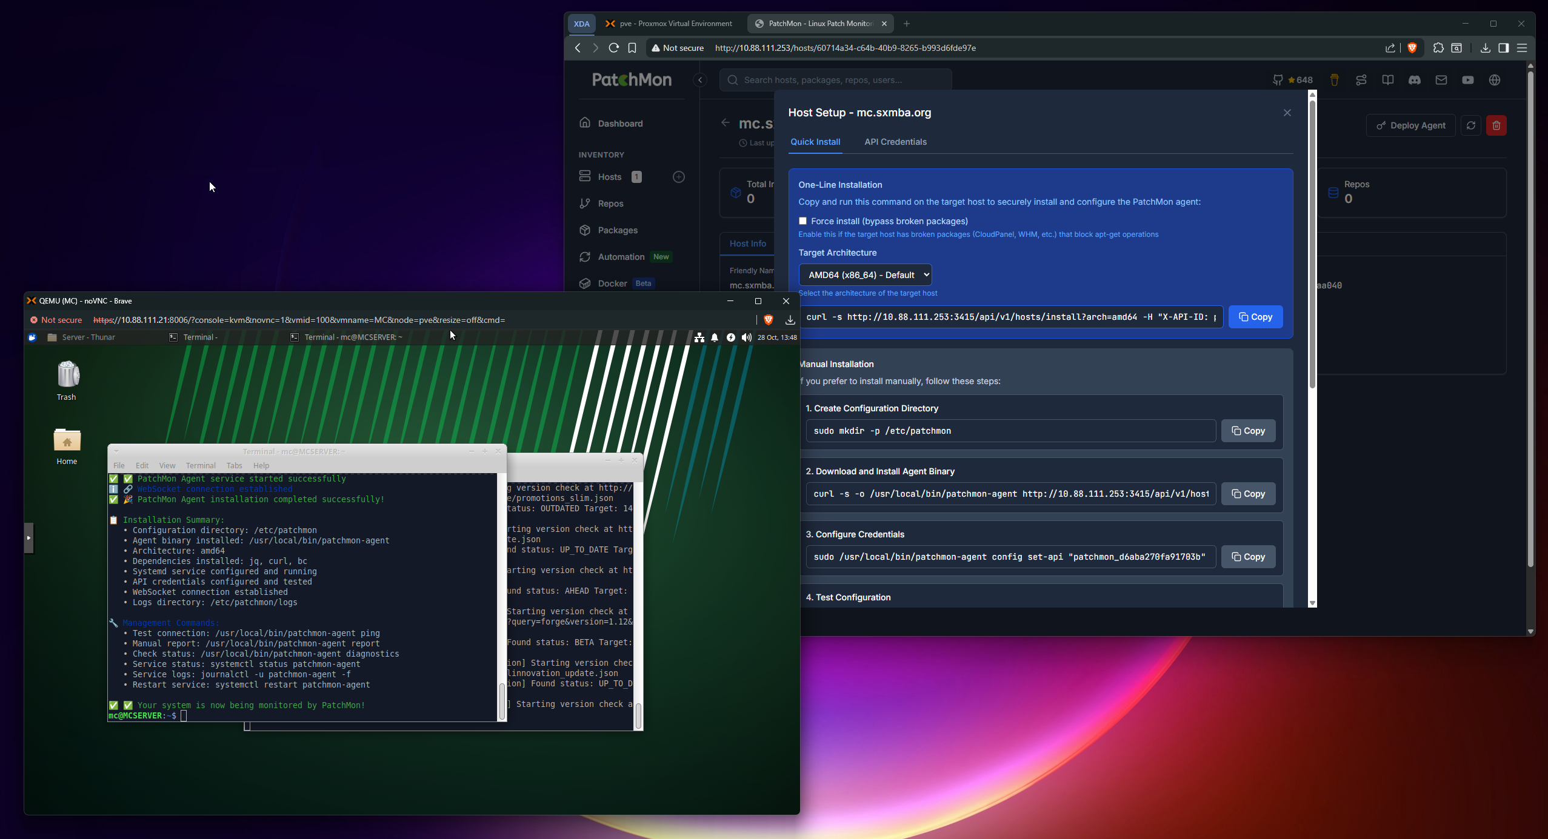Click the one-line install curl command field
This screenshot has height=839, width=1548.
pyautogui.click(x=1011, y=317)
